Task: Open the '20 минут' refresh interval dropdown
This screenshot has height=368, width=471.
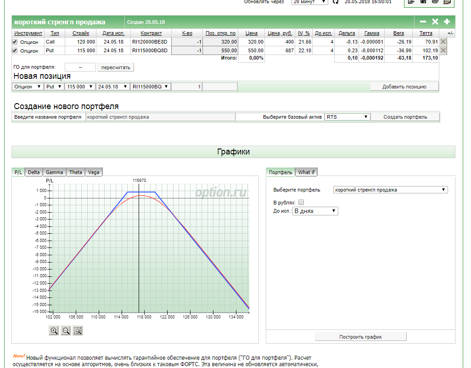Action: point(309,2)
